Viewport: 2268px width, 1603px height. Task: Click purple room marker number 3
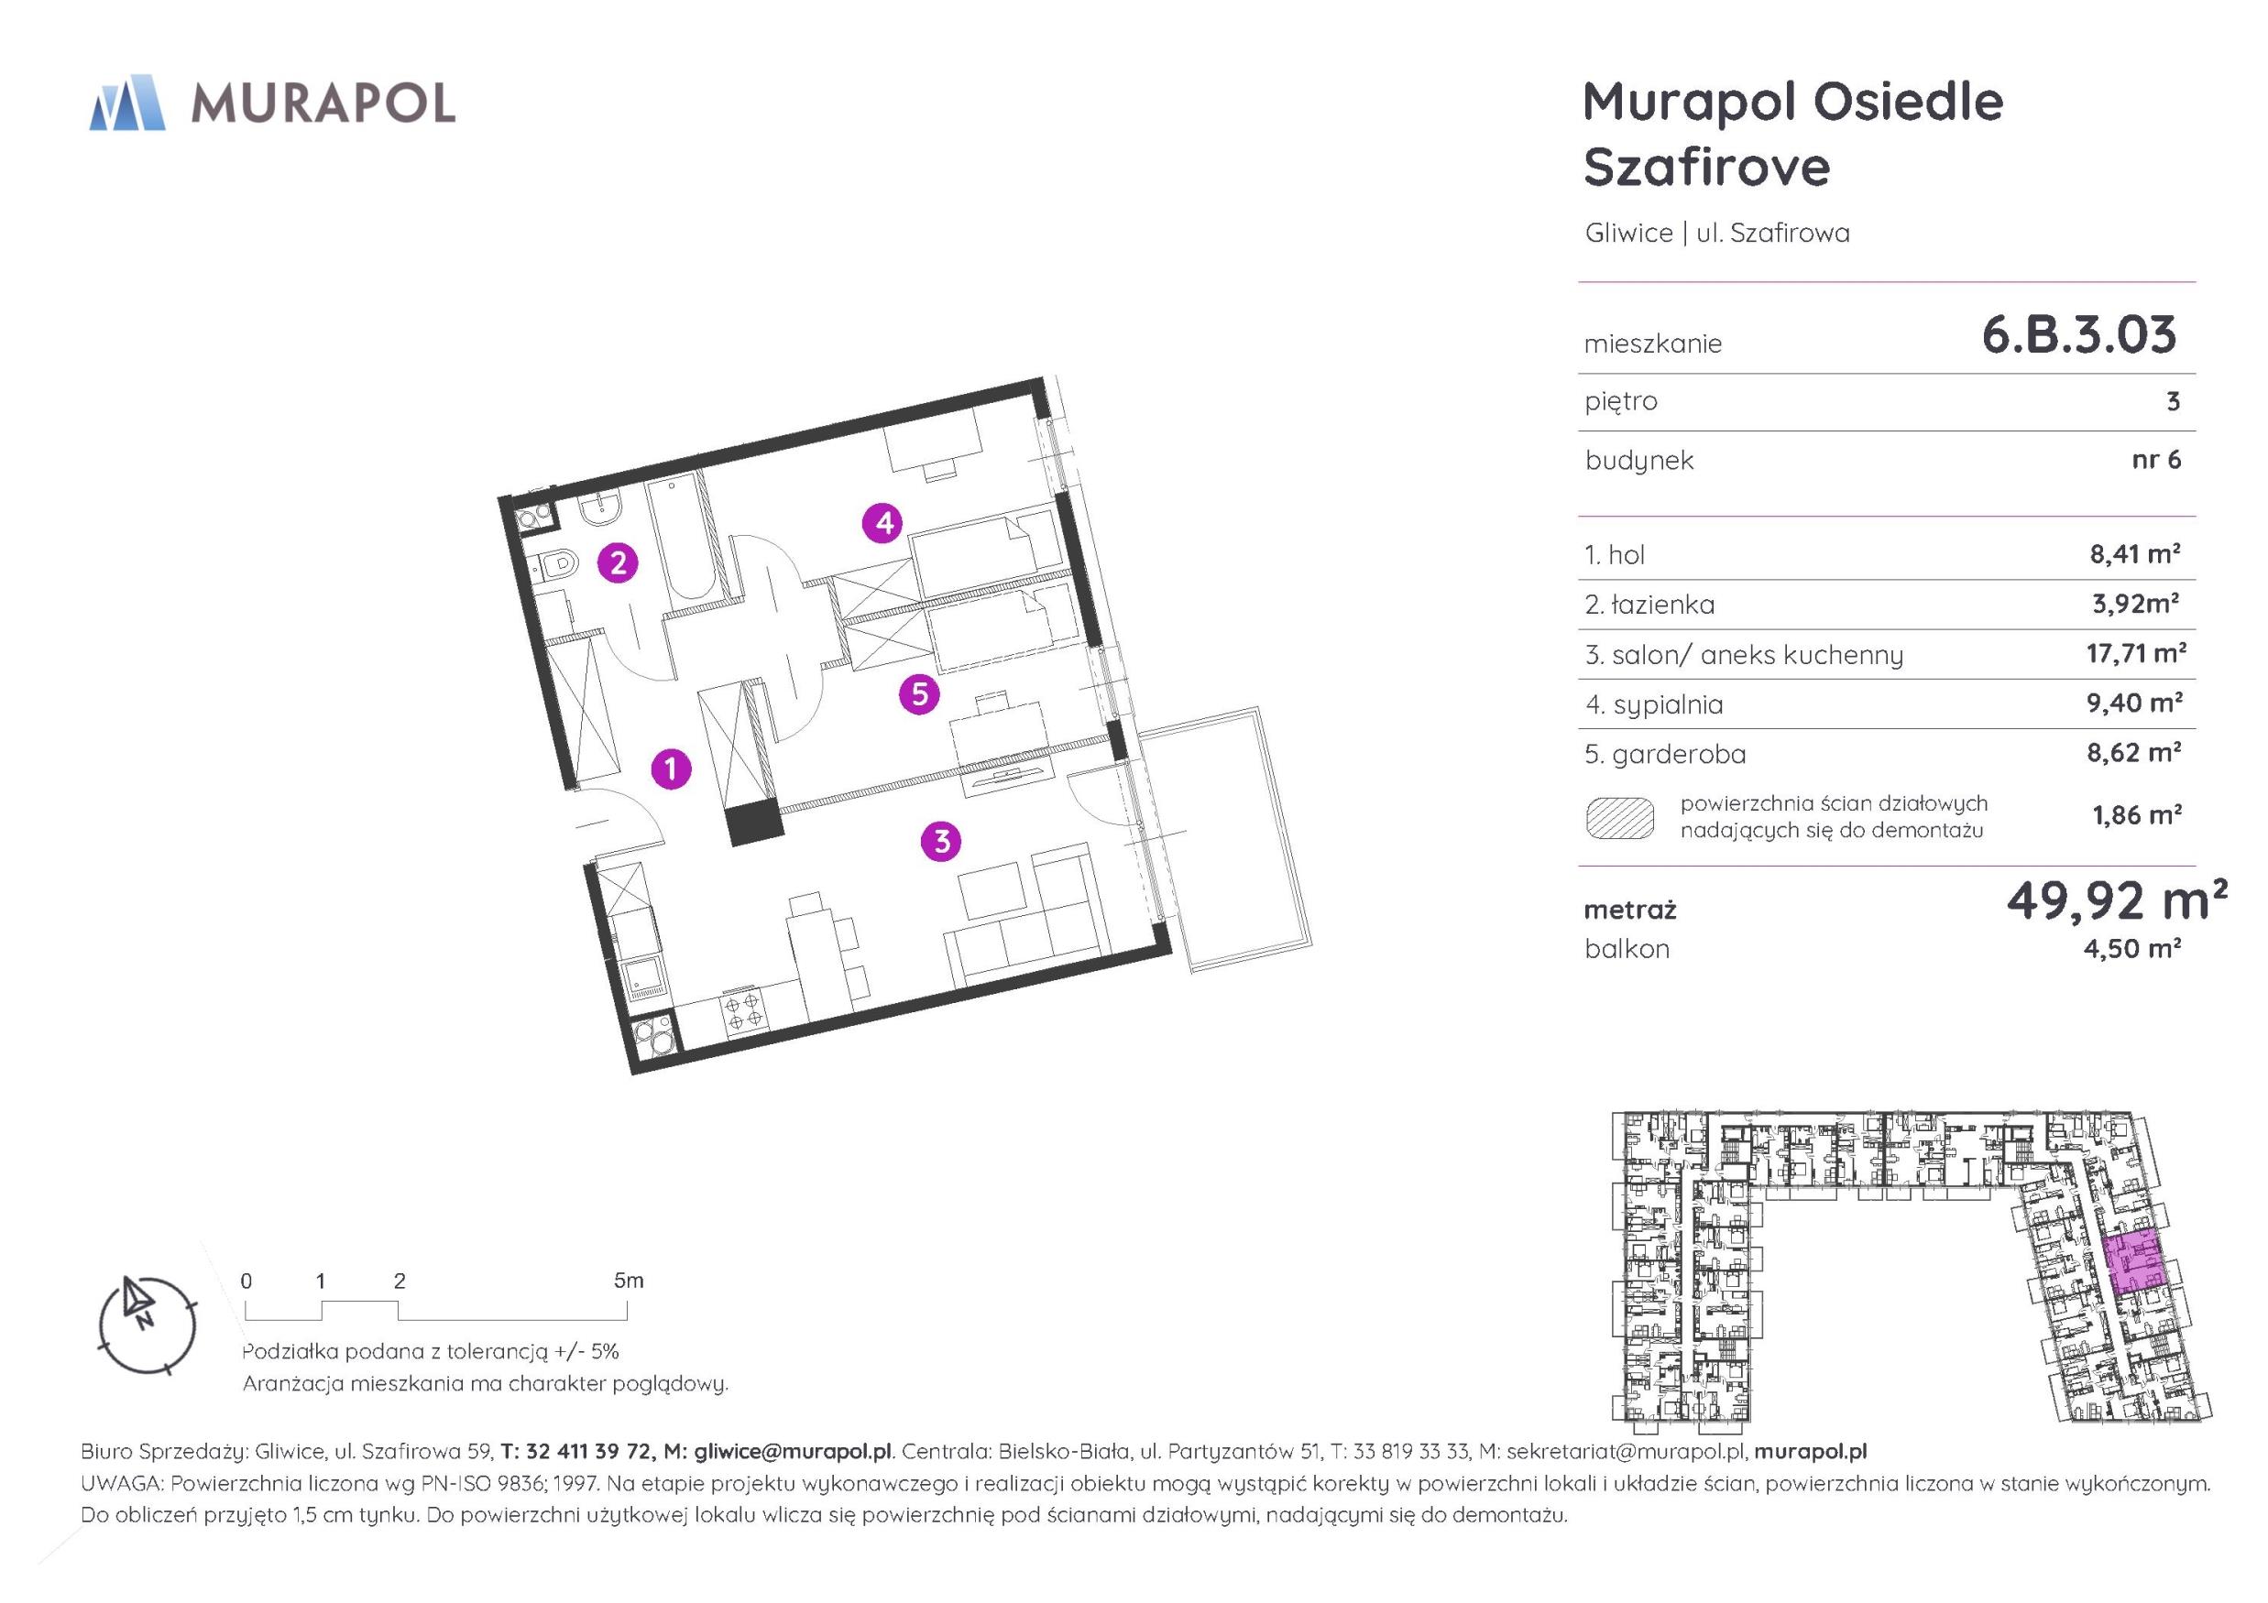click(940, 842)
